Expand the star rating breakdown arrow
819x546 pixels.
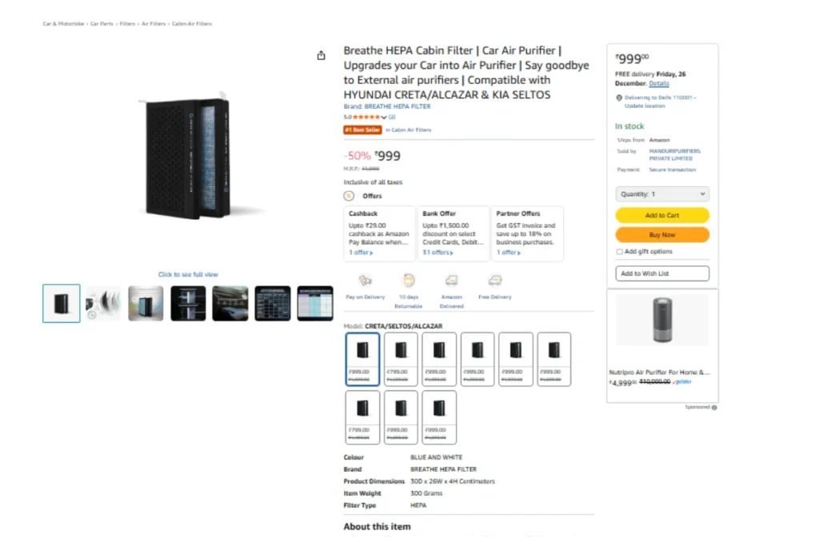click(384, 118)
